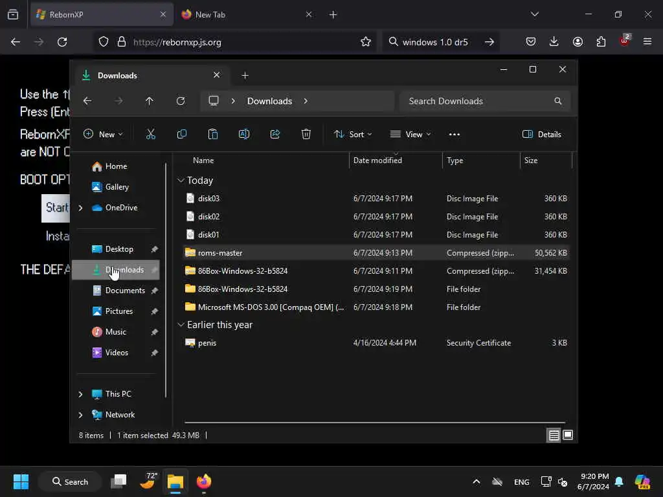Screen dimensions: 663x497
Task: Select the disk03 disc image file
Action: coord(377,198)
